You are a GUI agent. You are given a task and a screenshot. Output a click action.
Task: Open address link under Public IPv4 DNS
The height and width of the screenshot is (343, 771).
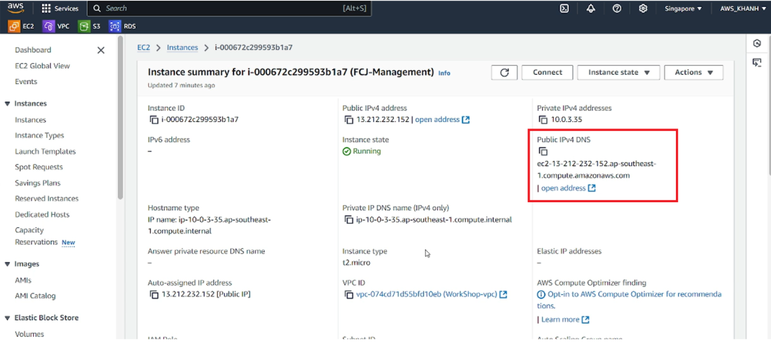click(x=568, y=188)
